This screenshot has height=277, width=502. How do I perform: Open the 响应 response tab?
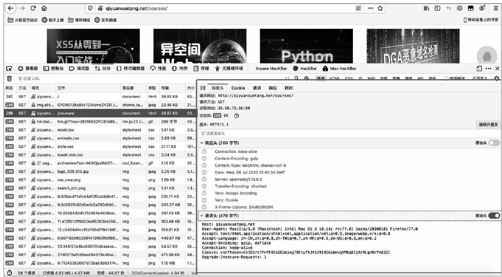[273, 88]
